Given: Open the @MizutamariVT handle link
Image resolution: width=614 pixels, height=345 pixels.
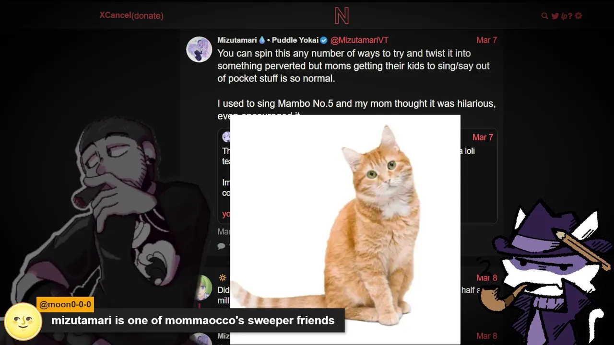Looking at the screenshot, I should point(359,40).
